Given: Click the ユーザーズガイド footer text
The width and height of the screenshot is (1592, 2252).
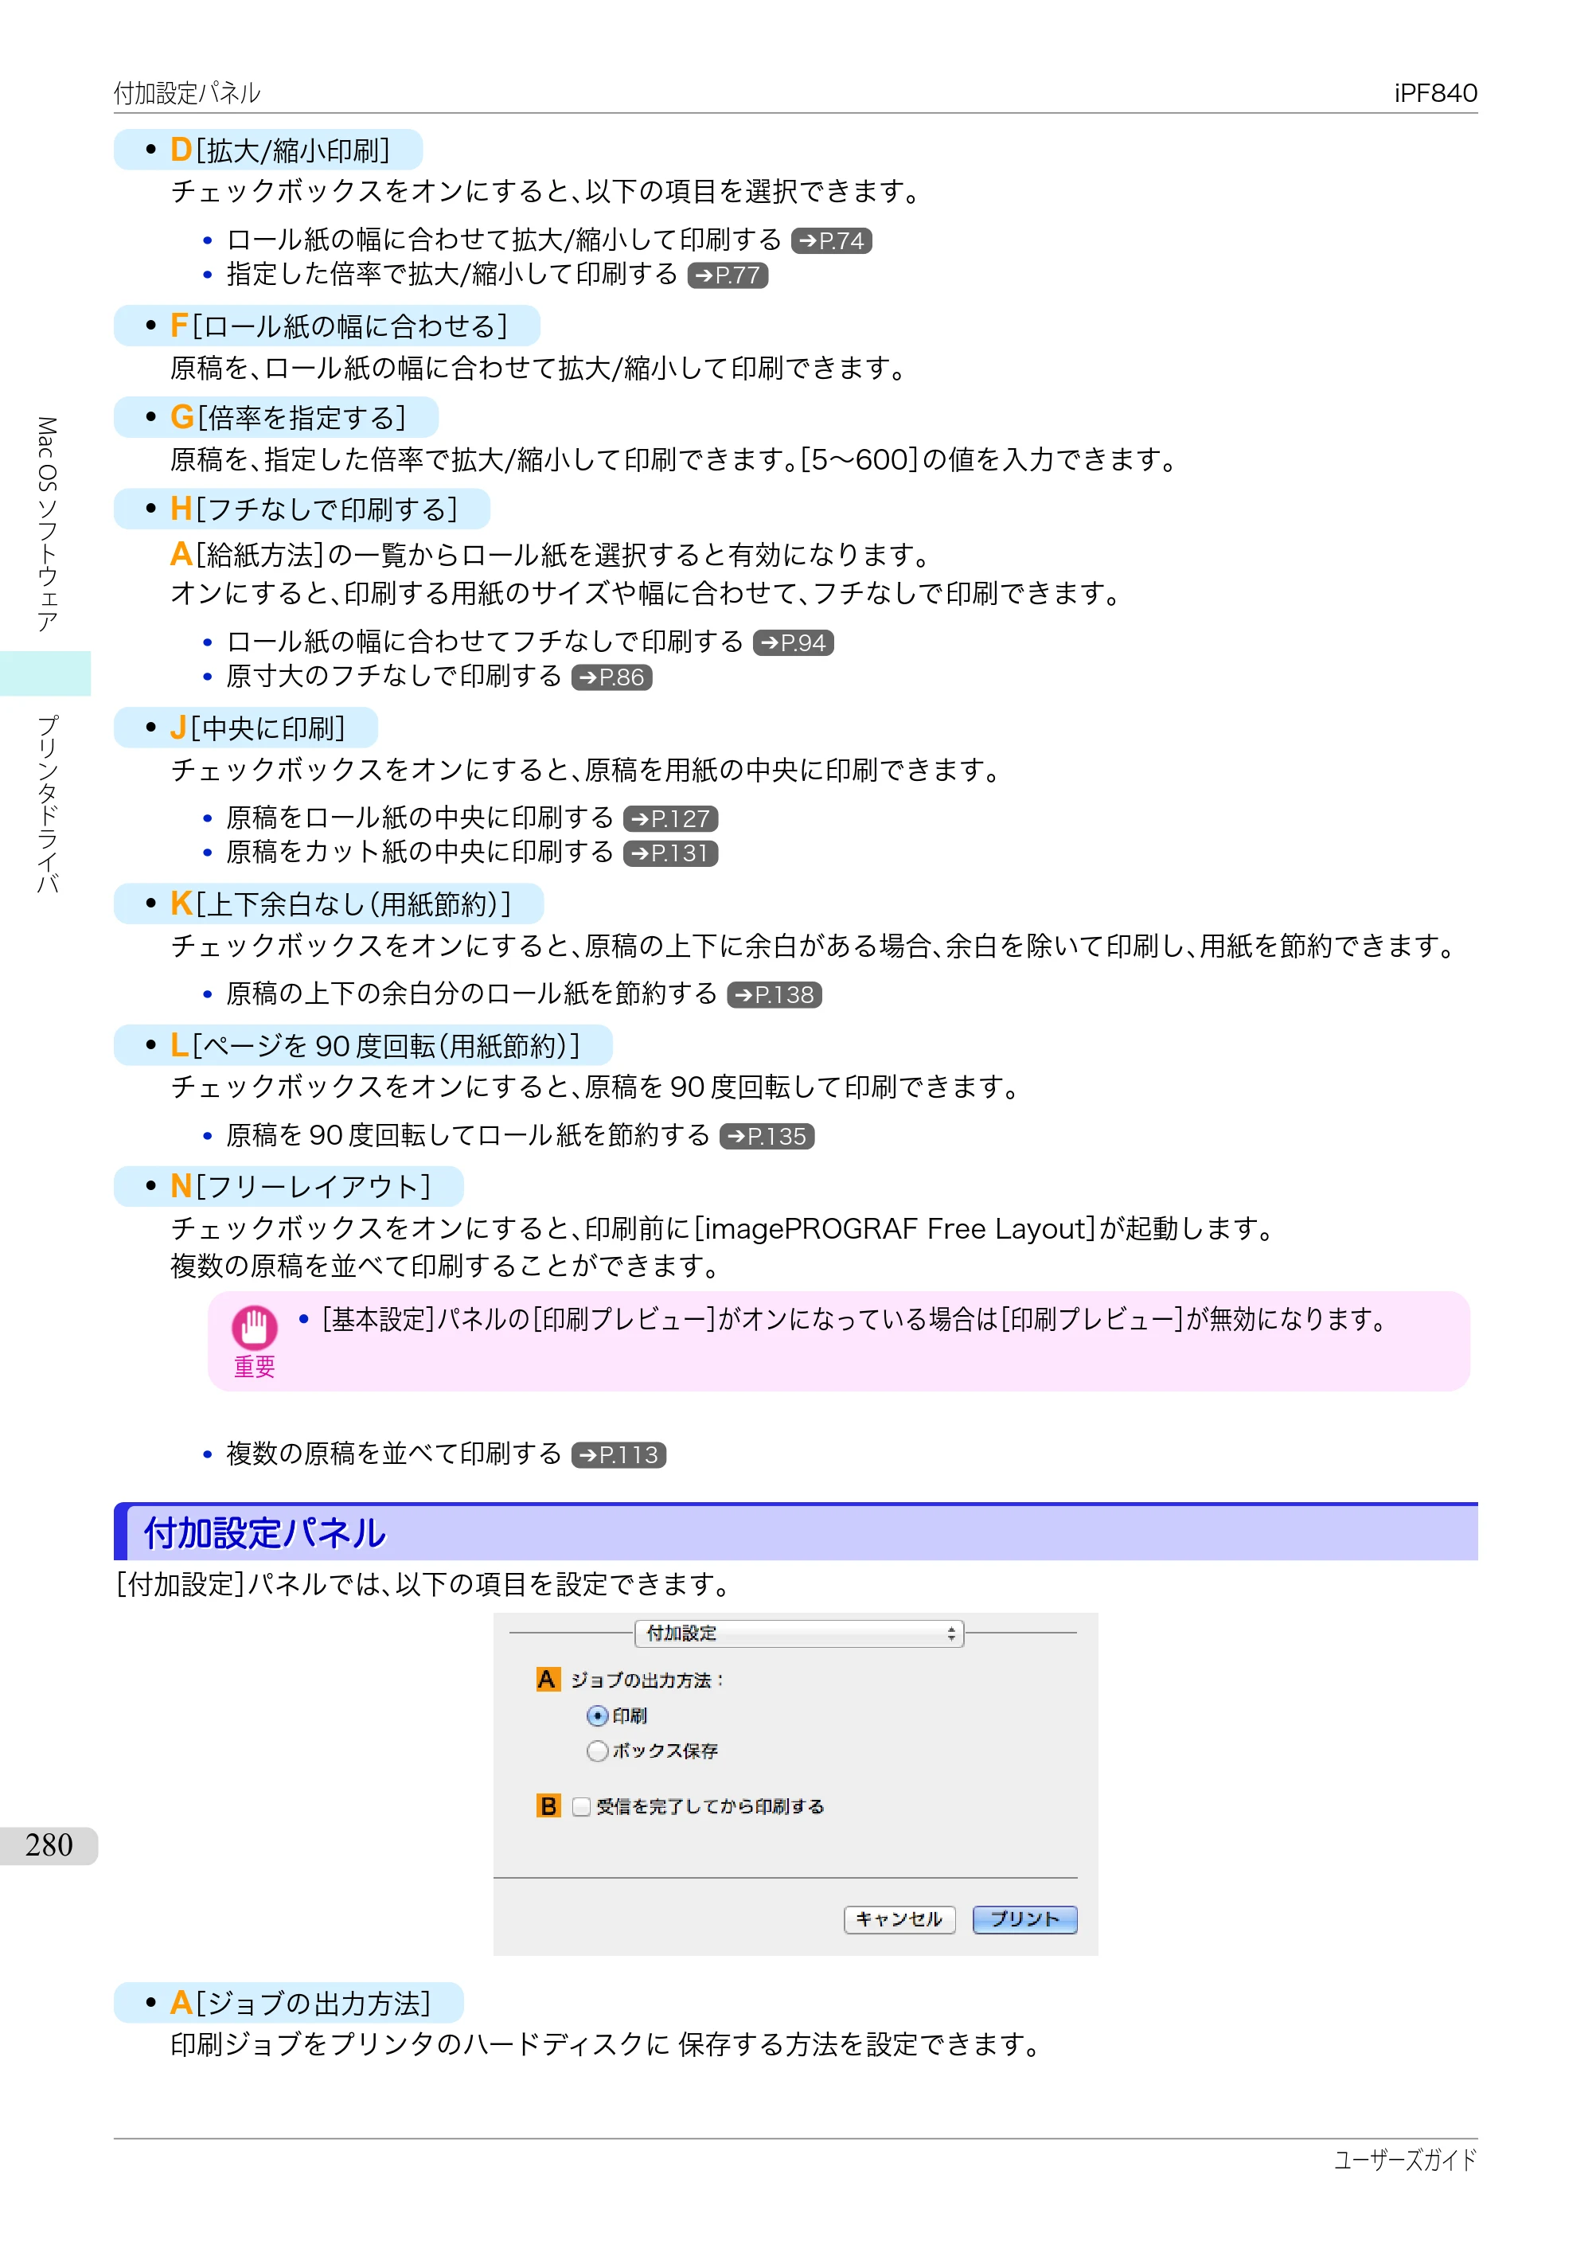Looking at the screenshot, I should point(1405,2160).
